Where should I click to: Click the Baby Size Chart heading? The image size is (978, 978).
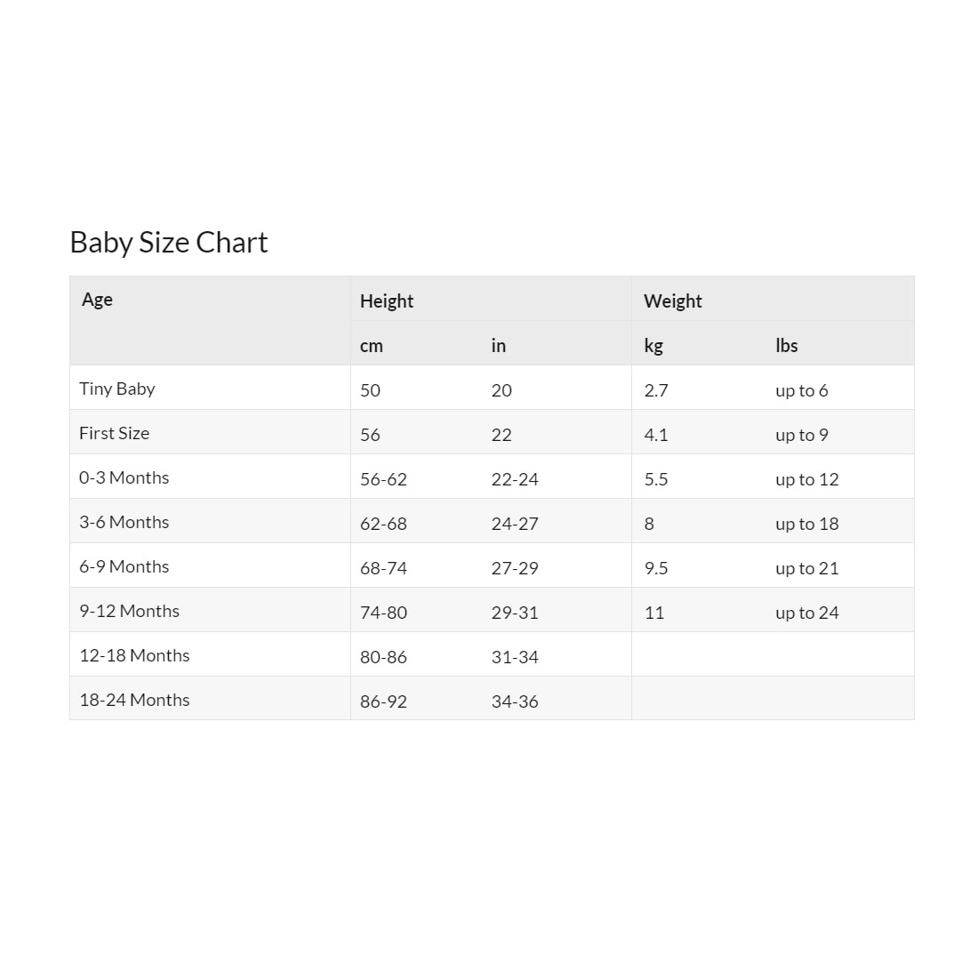169,243
